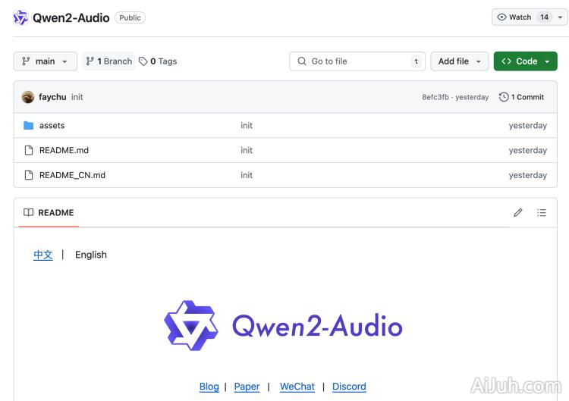Focus the Go to file search field
569x401 pixels.
pyautogui.click(x=357, y=61)
